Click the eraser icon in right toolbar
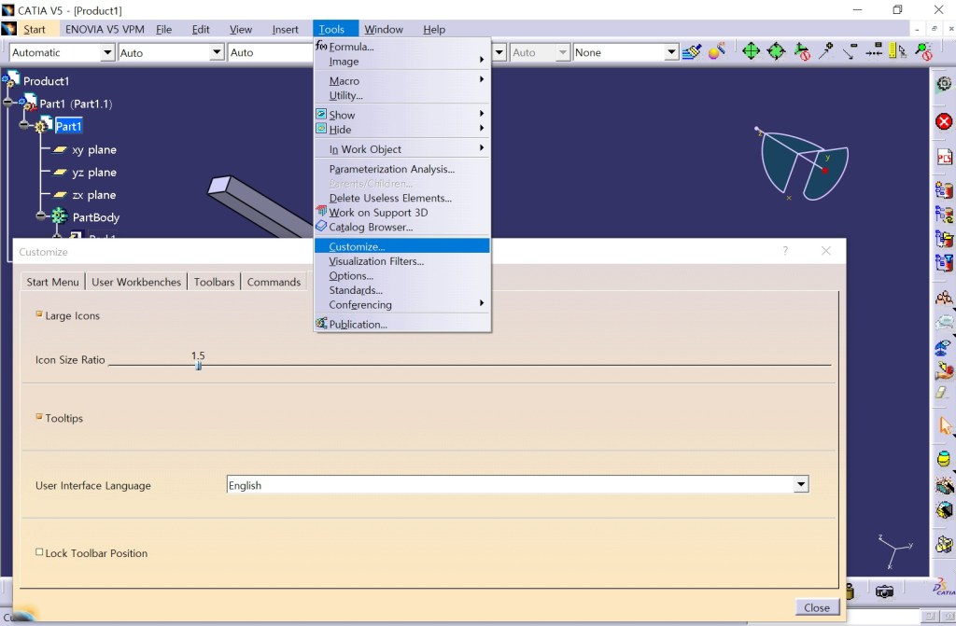Screen dimensions: 956x626 coord(944,393)
